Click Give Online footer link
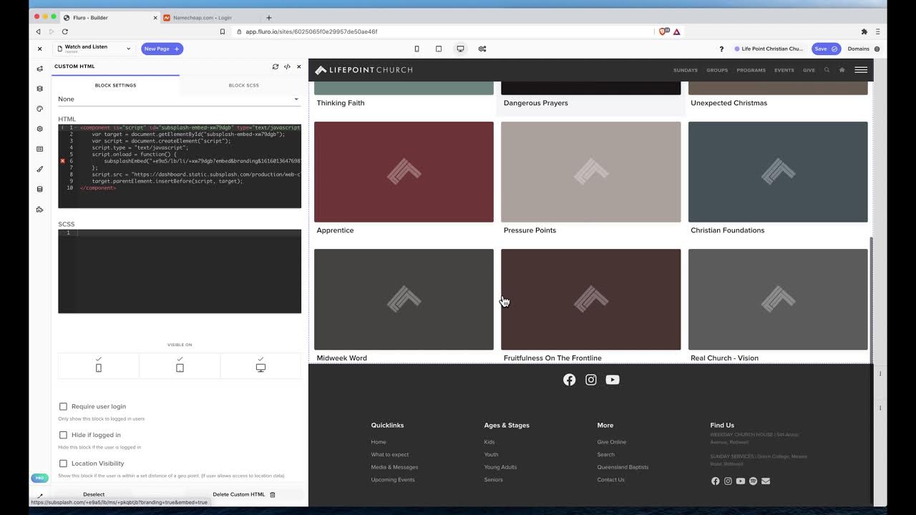This screenshot has width=916, height=515. tap(612, 442)
